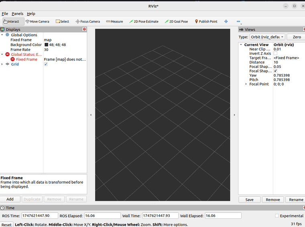The image size is (305, 227).
Task: Click the Global Status red error icon
Action: click(7, 55)
